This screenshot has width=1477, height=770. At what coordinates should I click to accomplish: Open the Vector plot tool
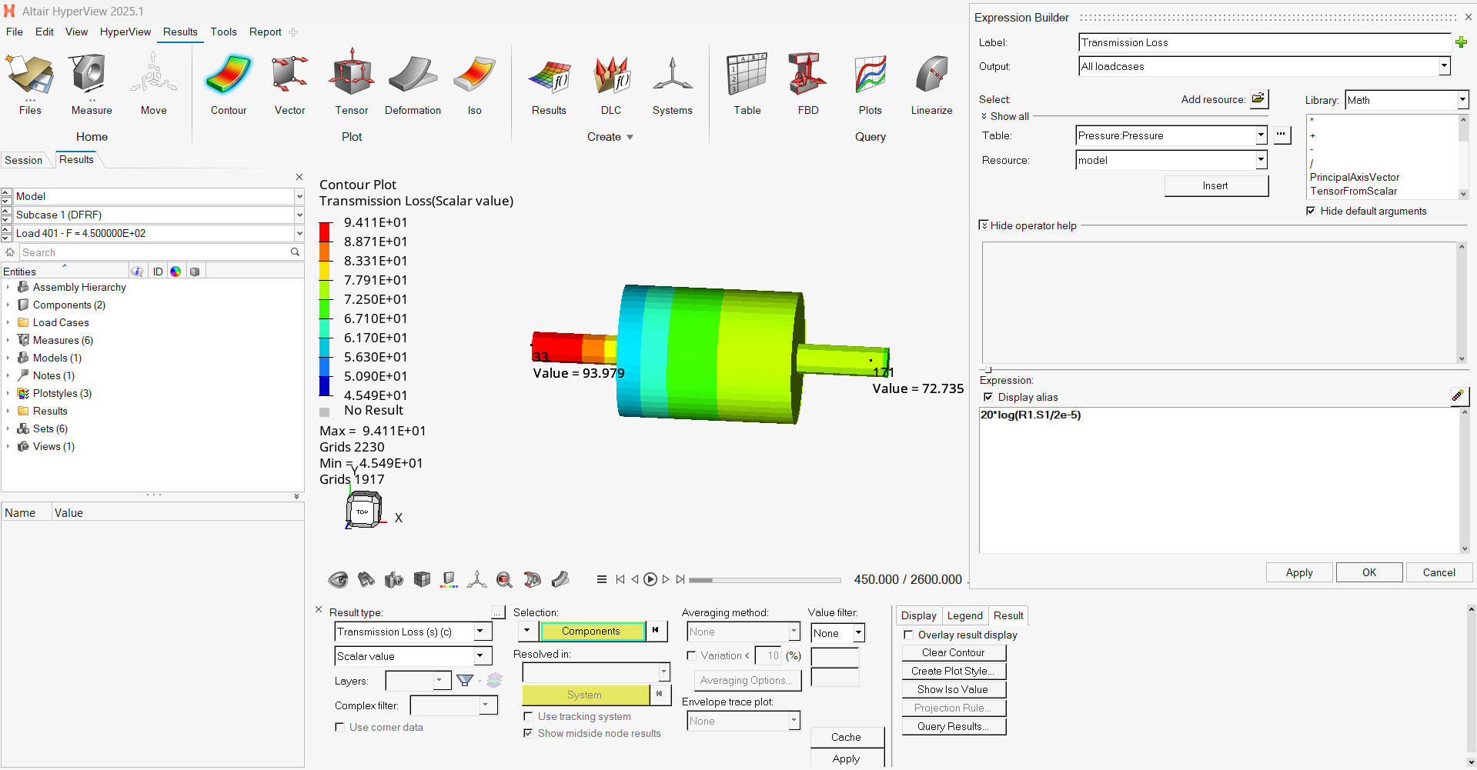coord(290,75)
